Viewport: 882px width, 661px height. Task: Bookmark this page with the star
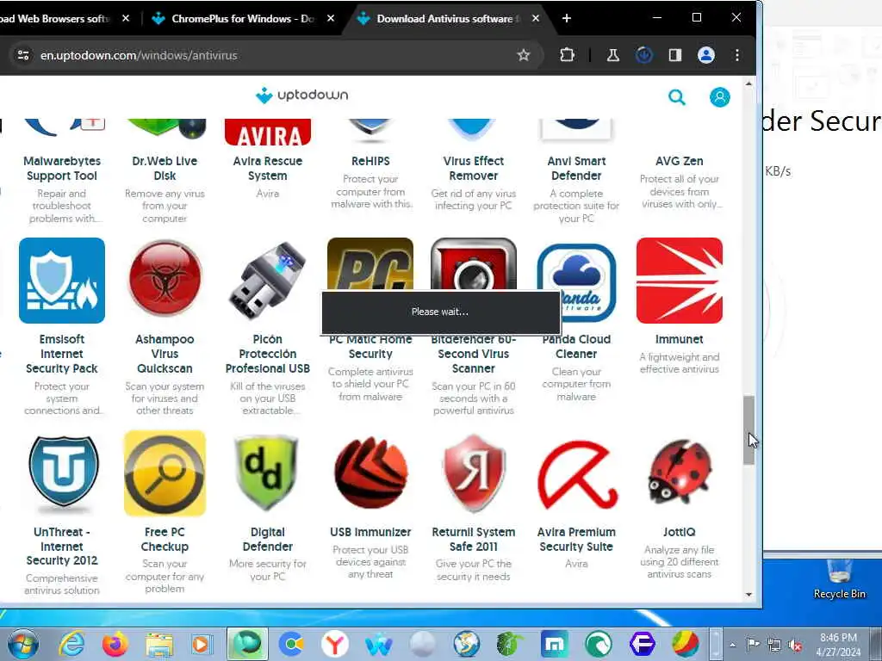[524, 55]
